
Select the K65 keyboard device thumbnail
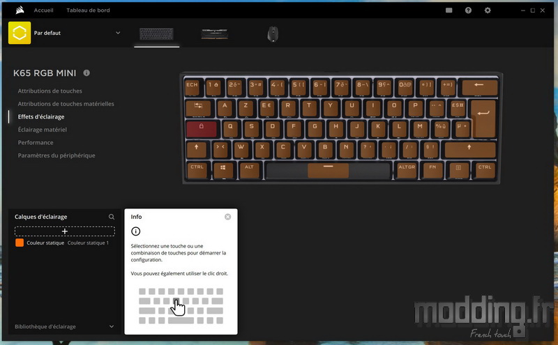click(156, 34)
